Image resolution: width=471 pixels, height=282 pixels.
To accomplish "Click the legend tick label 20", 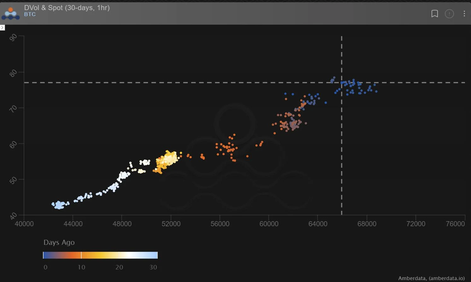I will 119,267.
